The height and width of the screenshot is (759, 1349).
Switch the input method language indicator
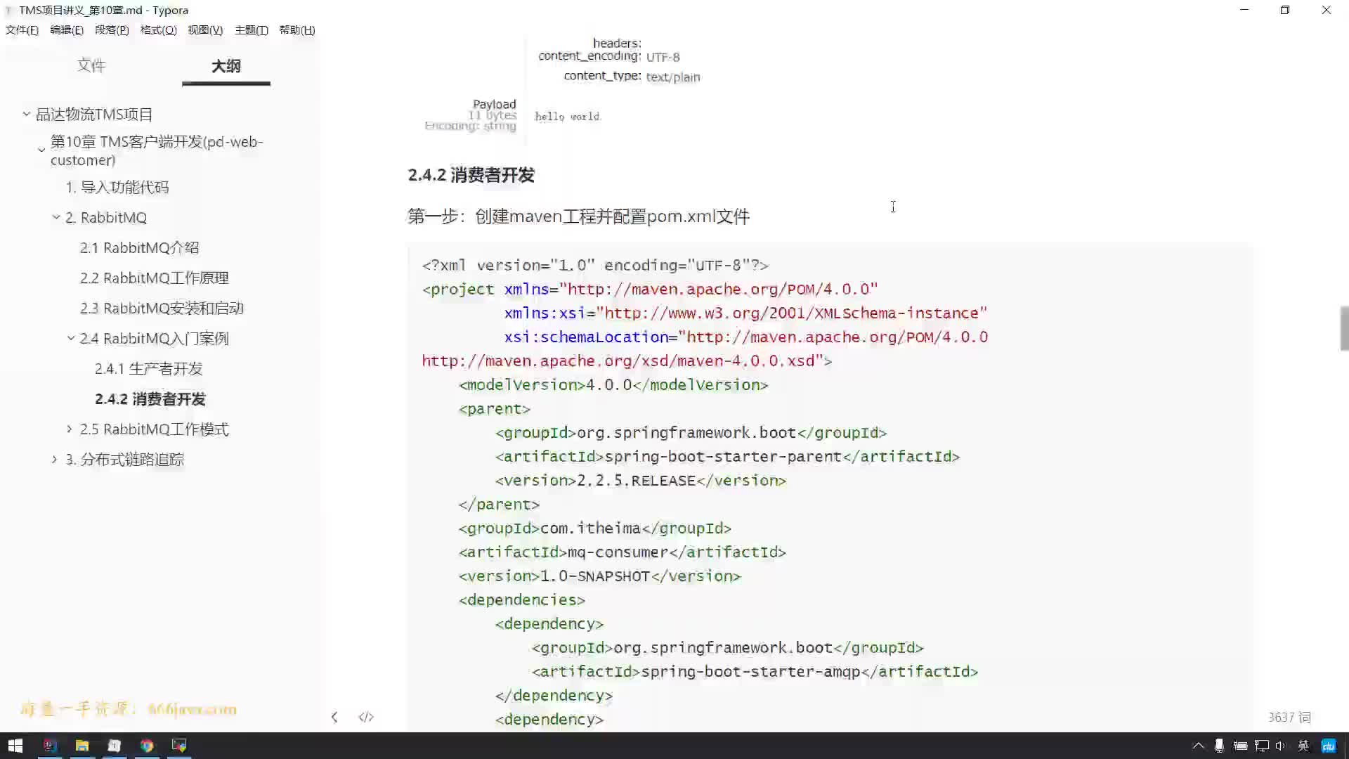(x=1304, y=746)
